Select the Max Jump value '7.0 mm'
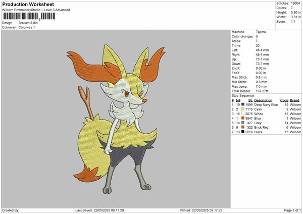 pos(262,86)
